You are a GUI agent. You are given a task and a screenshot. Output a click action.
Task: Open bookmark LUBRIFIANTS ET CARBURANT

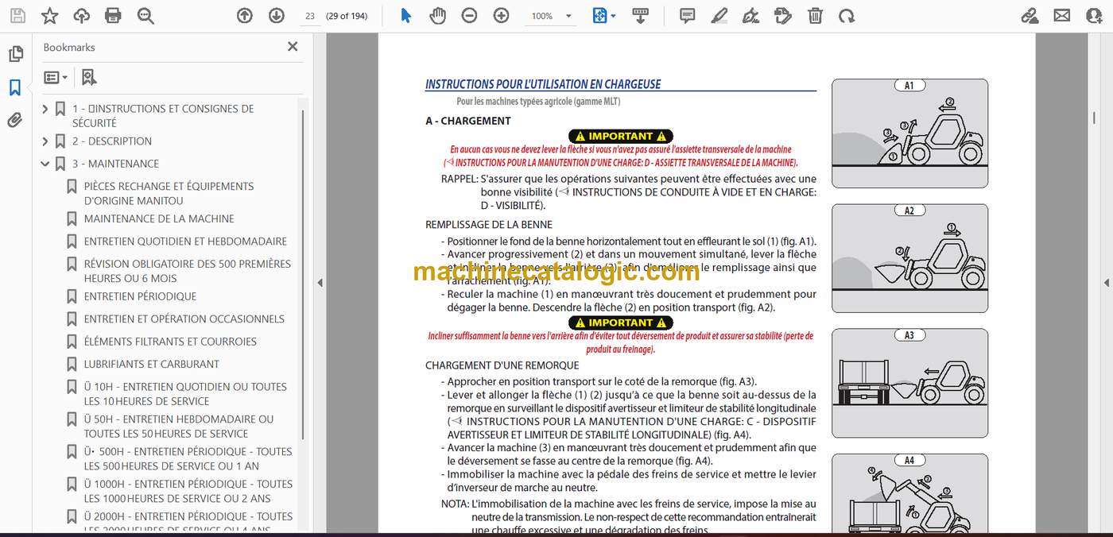[152, 364]
